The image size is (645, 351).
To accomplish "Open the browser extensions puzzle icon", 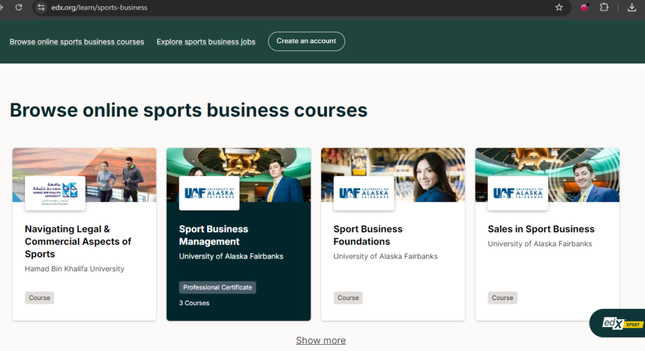I will point(604,8).
